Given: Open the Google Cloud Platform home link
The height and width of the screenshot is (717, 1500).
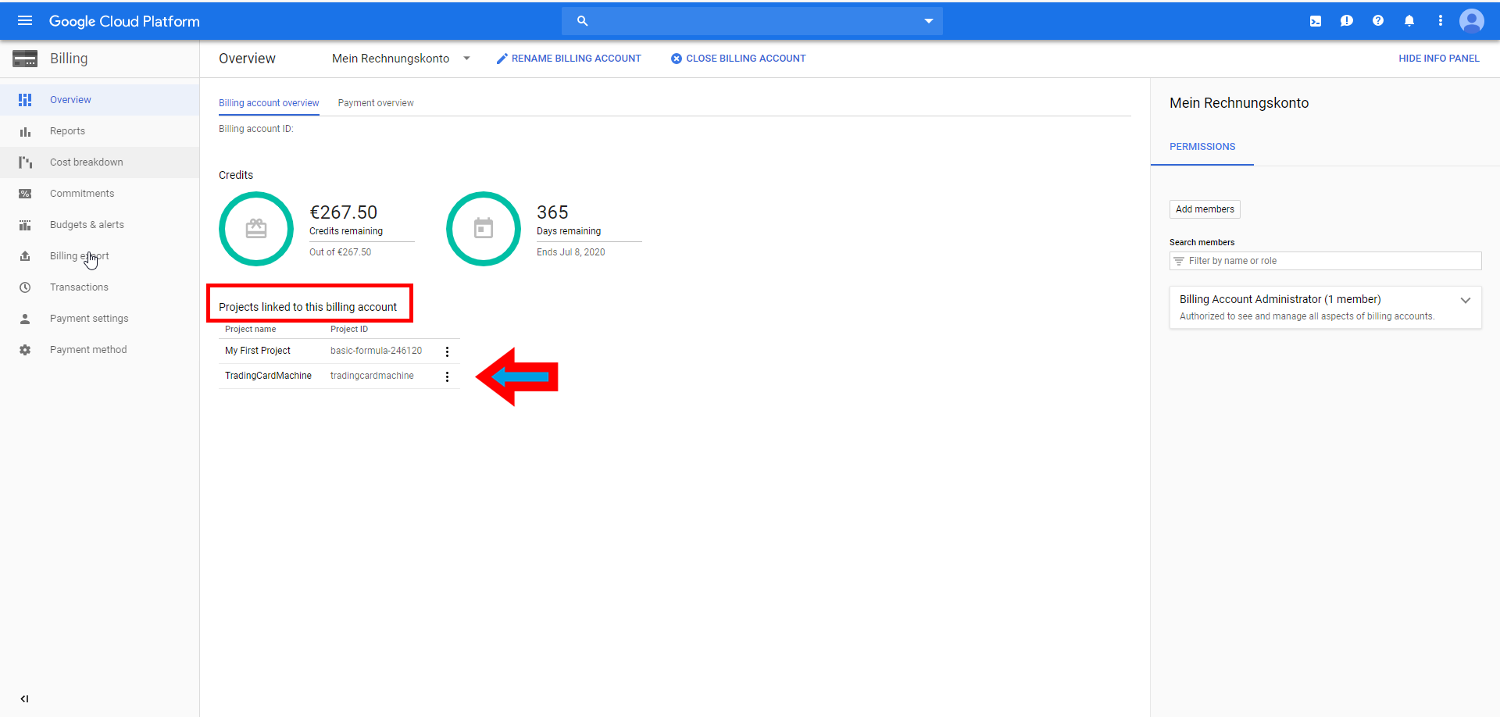Looking at the screenshot, I should click(x=124, y=21).
